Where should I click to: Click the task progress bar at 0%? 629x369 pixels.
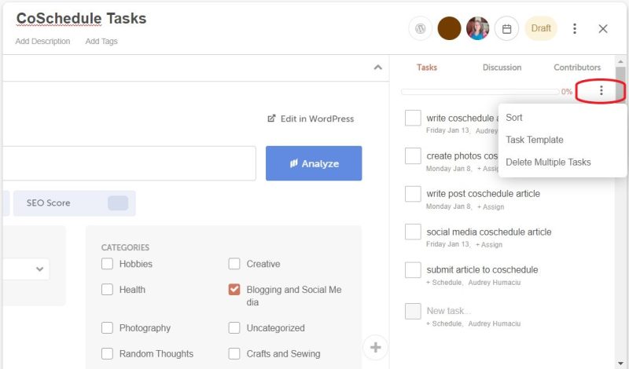click(480, 92)
